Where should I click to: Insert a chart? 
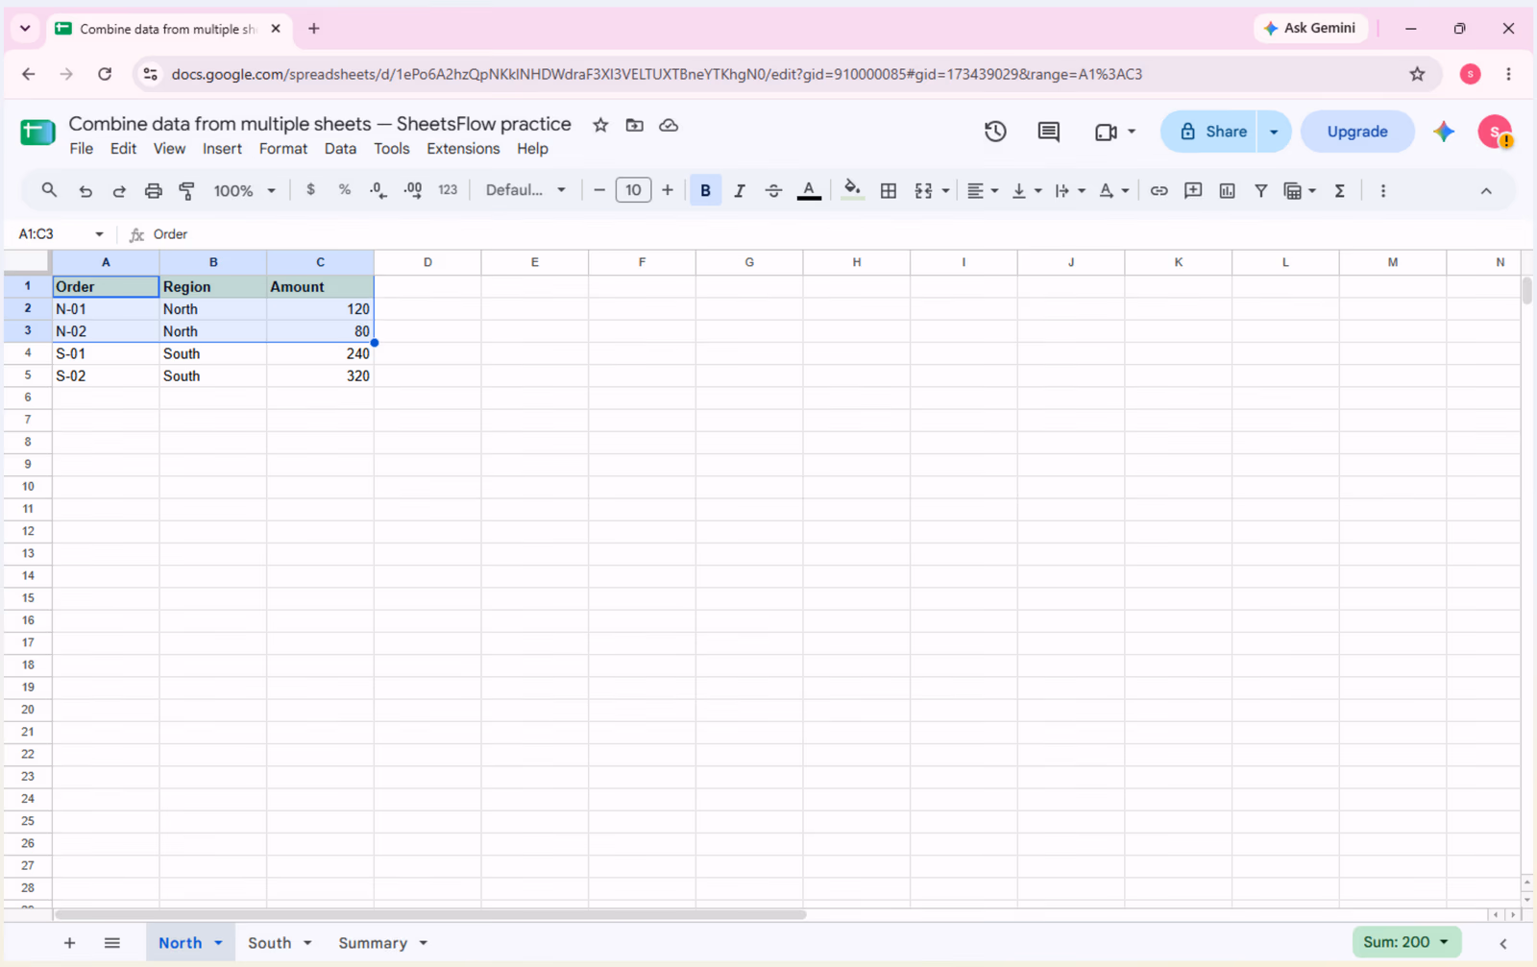coord(1227,190)
